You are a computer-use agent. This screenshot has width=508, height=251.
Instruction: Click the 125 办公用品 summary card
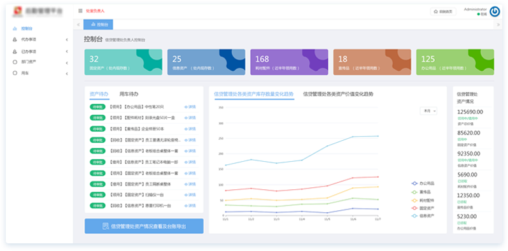point(455,62)
